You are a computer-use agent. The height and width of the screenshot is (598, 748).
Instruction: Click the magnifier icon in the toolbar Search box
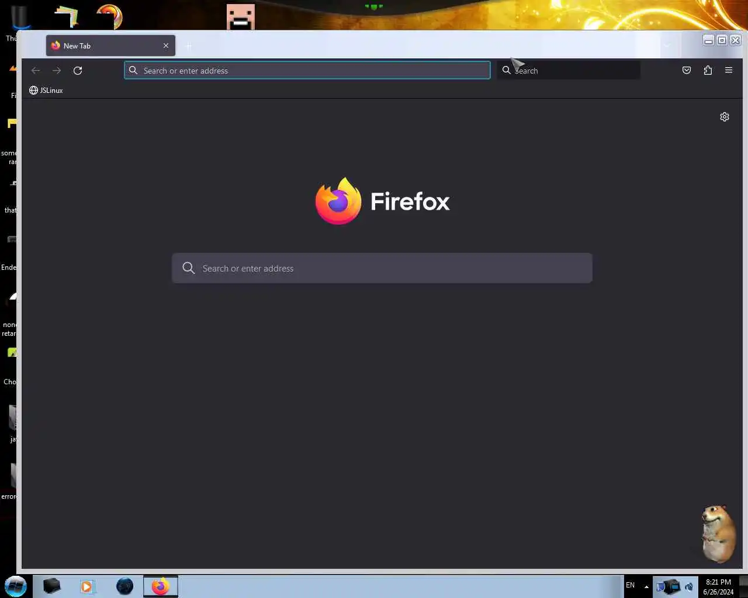[x=507, y=70]
